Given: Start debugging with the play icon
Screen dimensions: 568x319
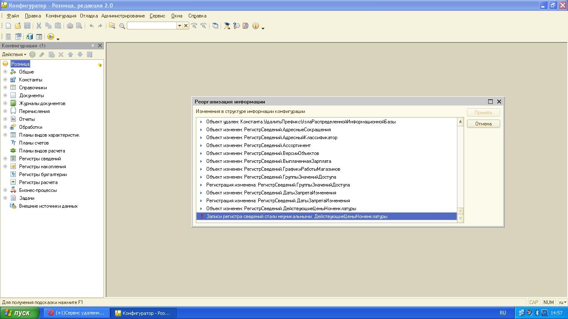Looking at the screenshot, I should (x=51, y=37).
